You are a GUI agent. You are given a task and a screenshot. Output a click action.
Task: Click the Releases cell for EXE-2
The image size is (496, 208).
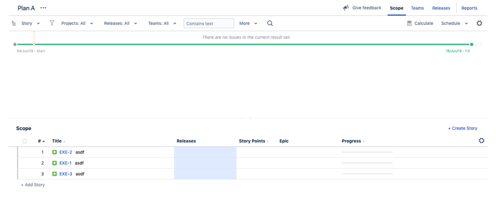(x=205, y=152)
